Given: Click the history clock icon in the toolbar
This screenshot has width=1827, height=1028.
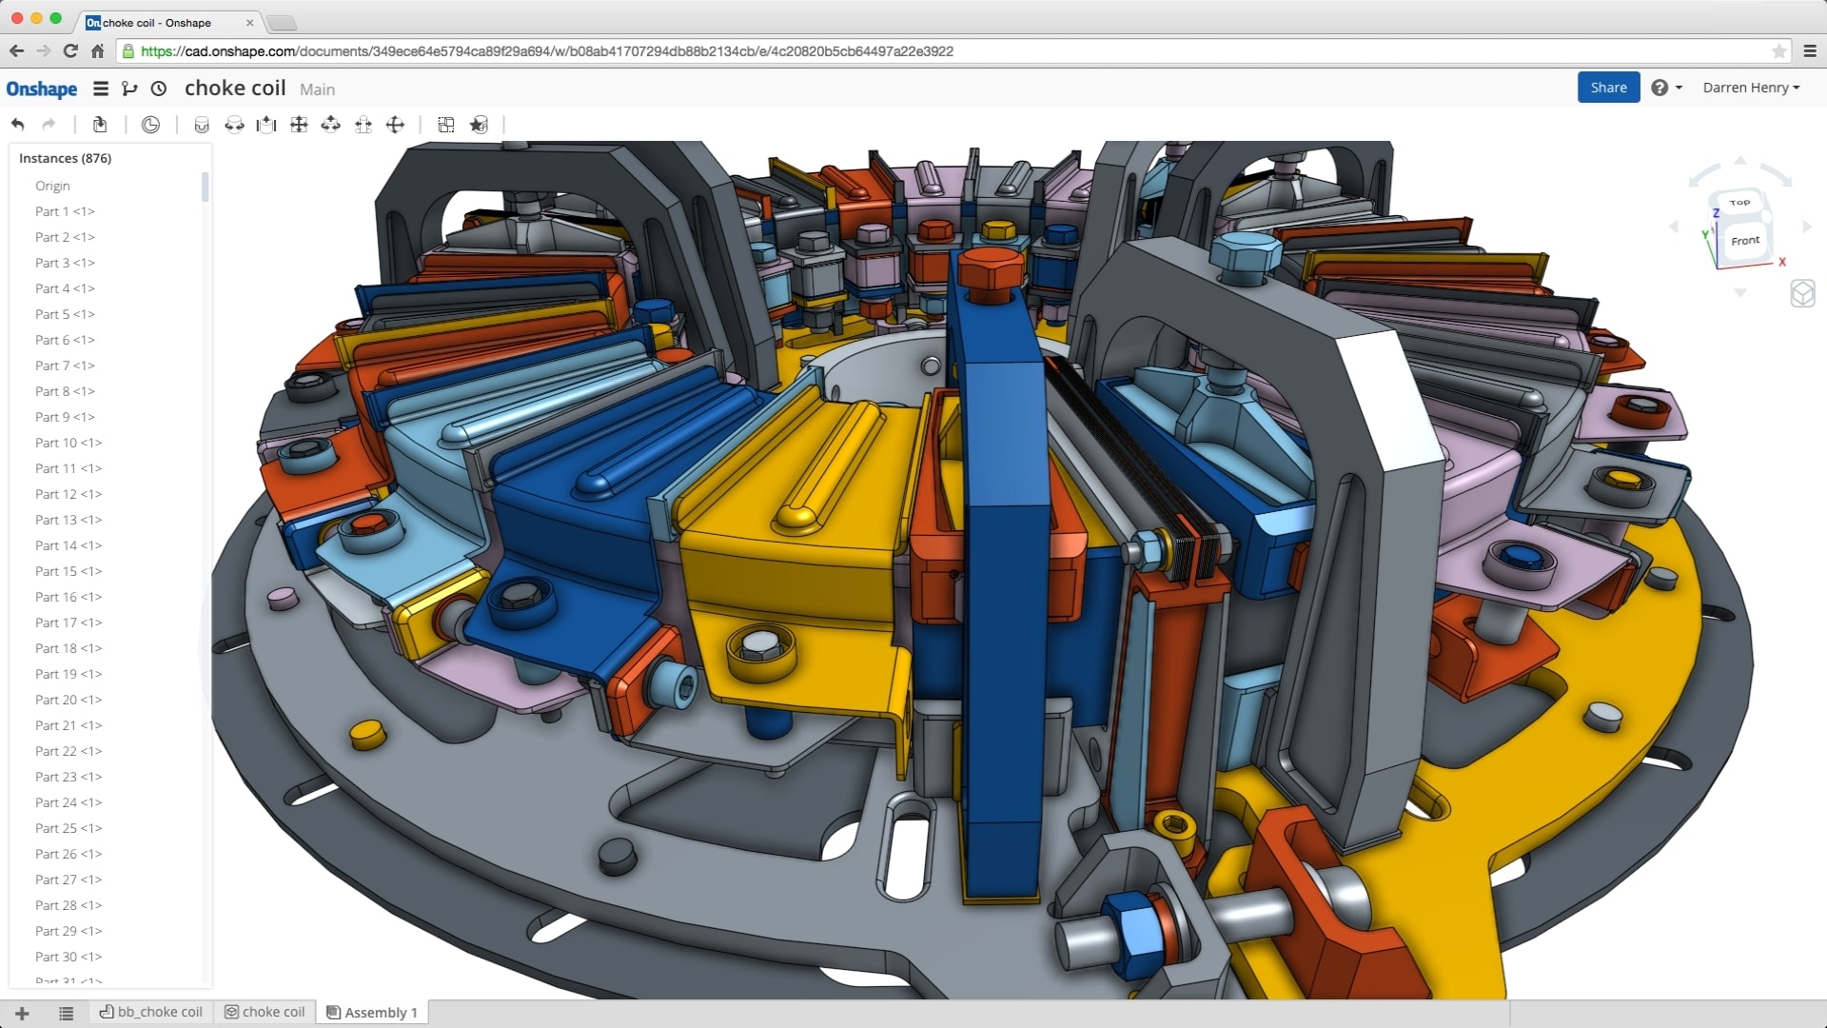Looking at the screenshot, I should 150,125.
